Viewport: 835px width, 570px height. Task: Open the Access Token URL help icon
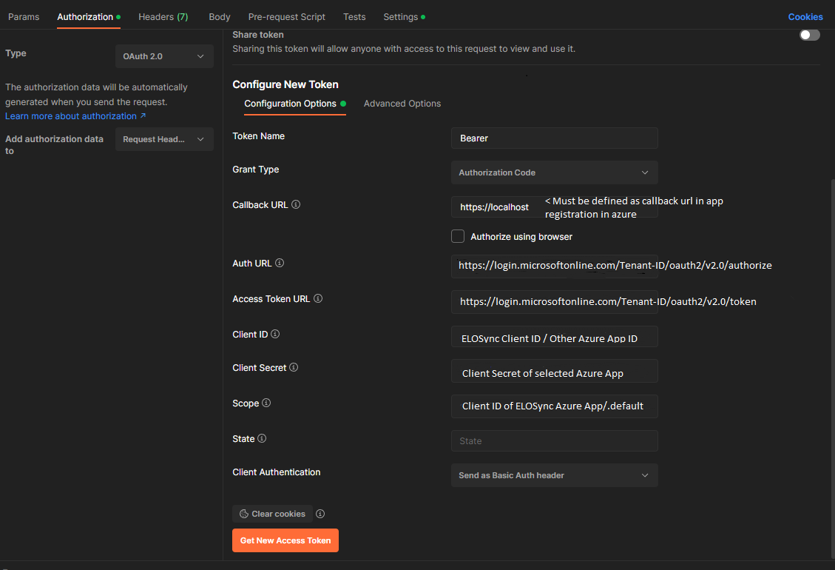(x=318, y=298)
